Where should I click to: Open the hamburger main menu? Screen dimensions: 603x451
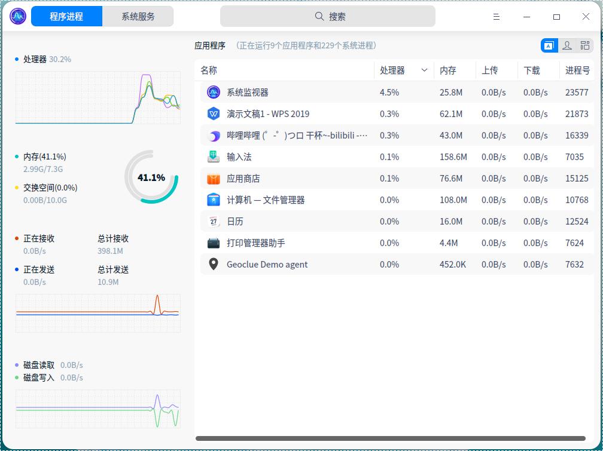pyautogui.click(x=496, y=17)
